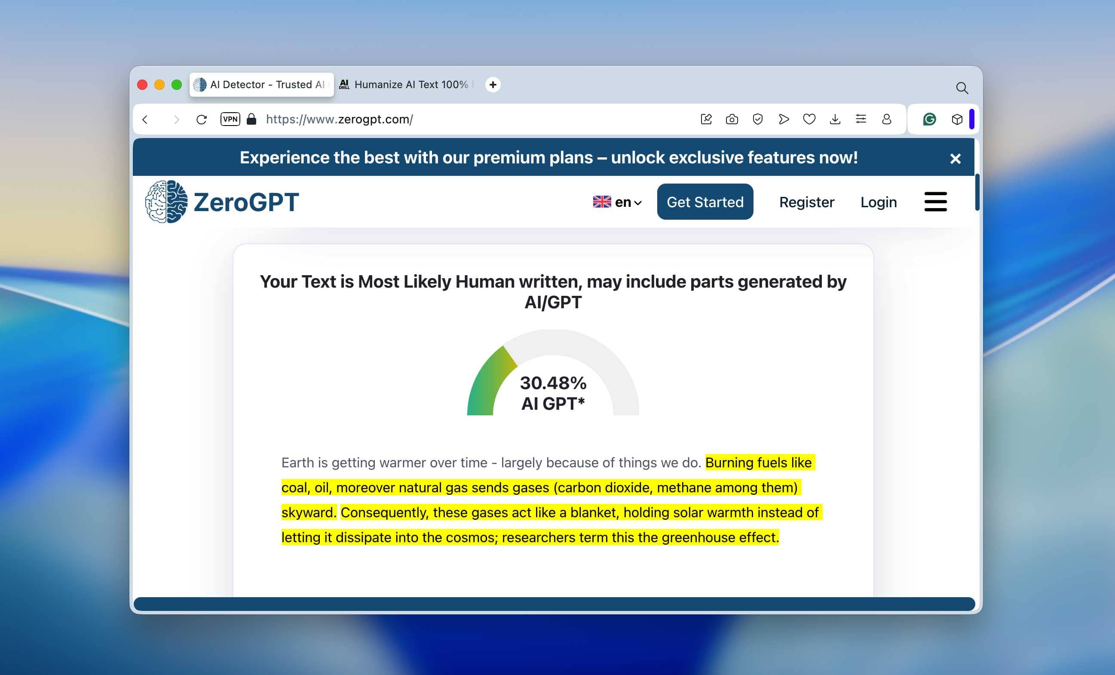The image size is (1115, 675).
Task: Toggle the VPN badge in address bar
Action: [x=230, y=119]
